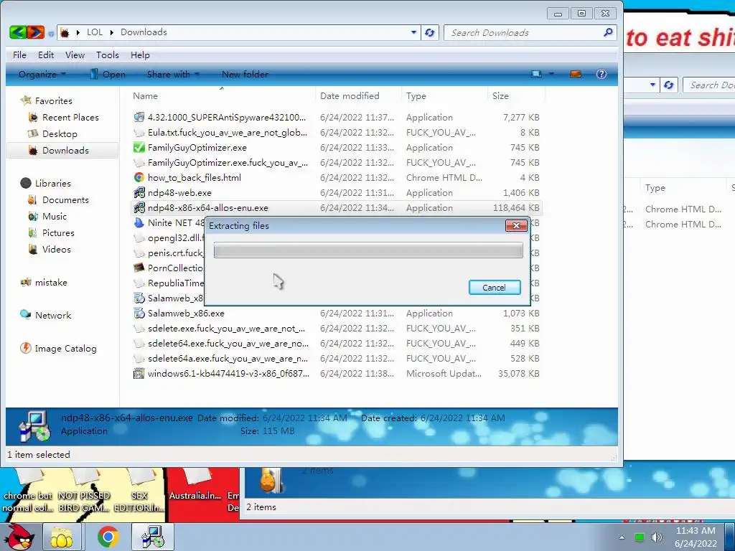This screenshot has width=735, height=551.
Task: Select Desktop in the navigation pane
Action: [x=60, y=133]
